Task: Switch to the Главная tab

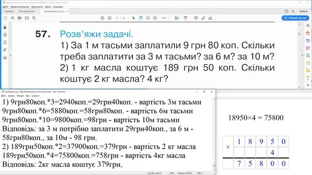Action: pyautogui.click(x=9, y=11)
